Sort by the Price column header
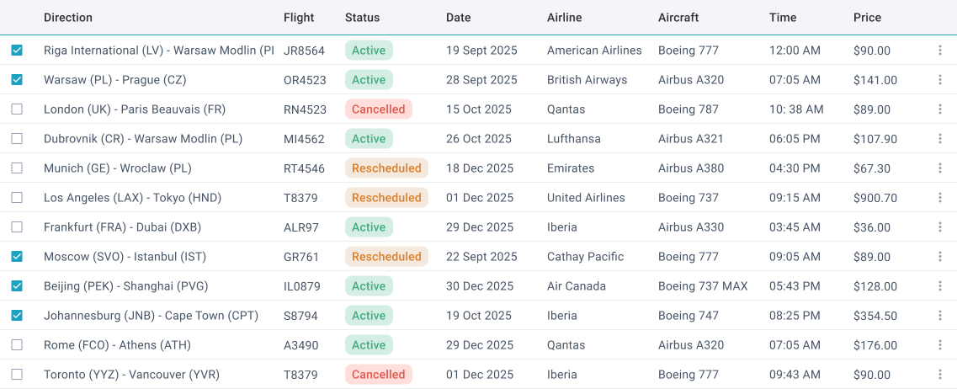The width and height of the screenshot is (957, 389). [867, 18]
